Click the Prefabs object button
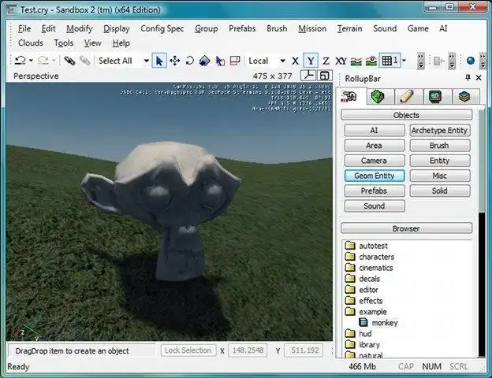Viewport: 492px width, 378px height. pyautogui.click(x=375, y=191)
